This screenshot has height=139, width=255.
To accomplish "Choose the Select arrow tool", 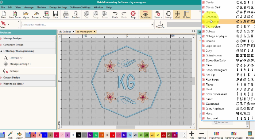I will coord(3,24).
